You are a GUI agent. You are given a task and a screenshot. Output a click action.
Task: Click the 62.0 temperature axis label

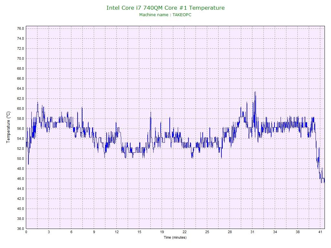20,99
